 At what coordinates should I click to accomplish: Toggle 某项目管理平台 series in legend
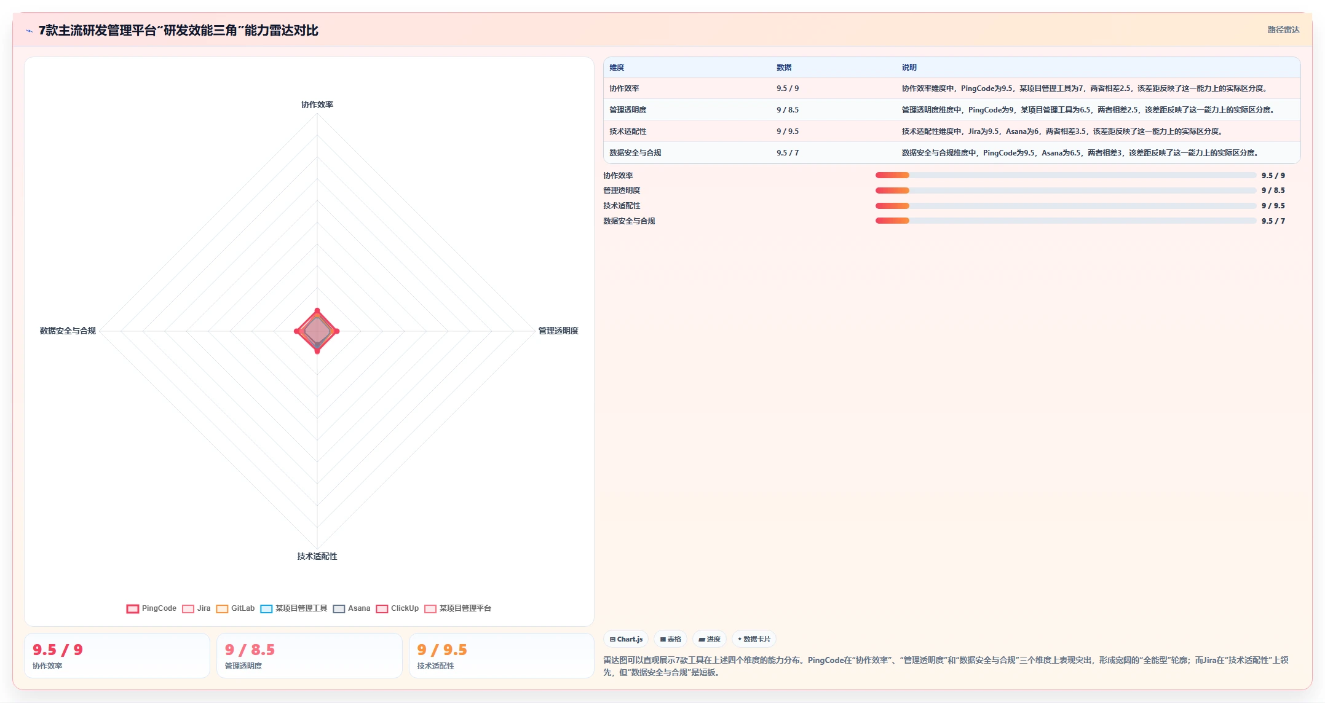pyautogui.click(x=458, y=608)
